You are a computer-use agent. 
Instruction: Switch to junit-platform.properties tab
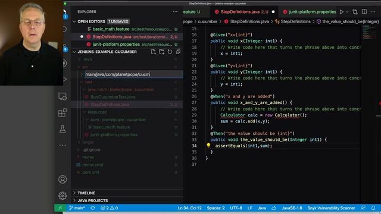coord(310,12)
